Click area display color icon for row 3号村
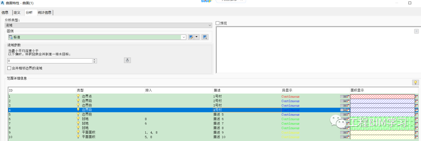 [x=417, y=105]
